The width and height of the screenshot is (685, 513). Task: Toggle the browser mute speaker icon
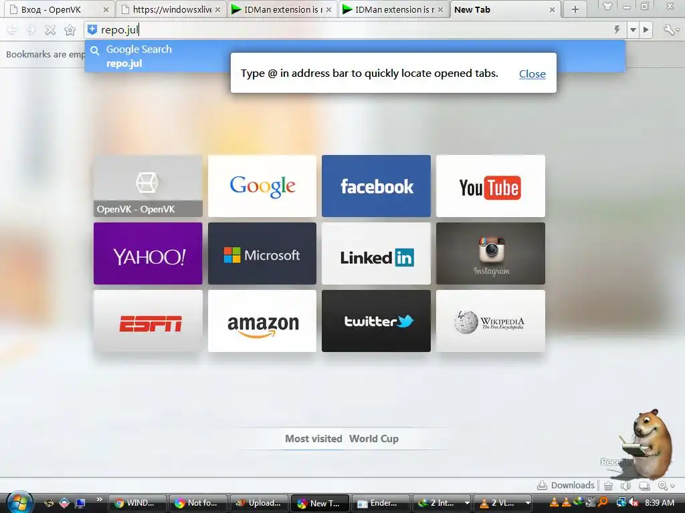pyautogui.click(x=626, y=486)
